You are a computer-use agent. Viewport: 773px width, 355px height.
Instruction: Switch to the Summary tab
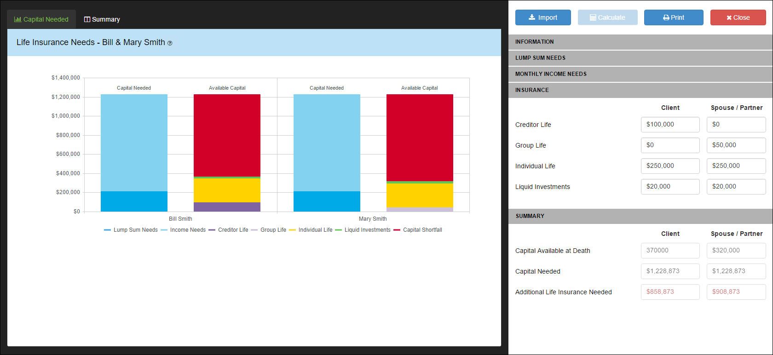coord(102,19)
